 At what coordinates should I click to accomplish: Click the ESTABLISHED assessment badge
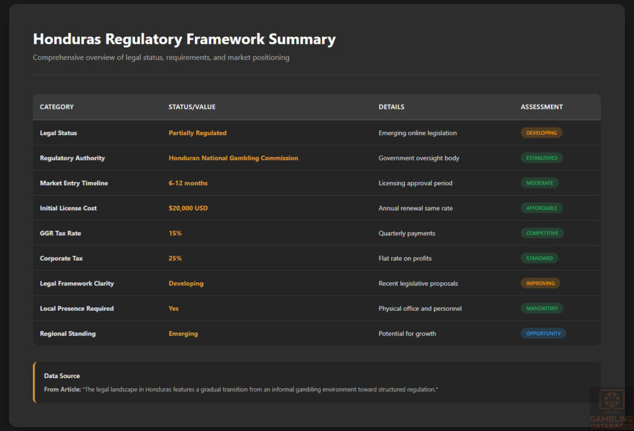542,158
